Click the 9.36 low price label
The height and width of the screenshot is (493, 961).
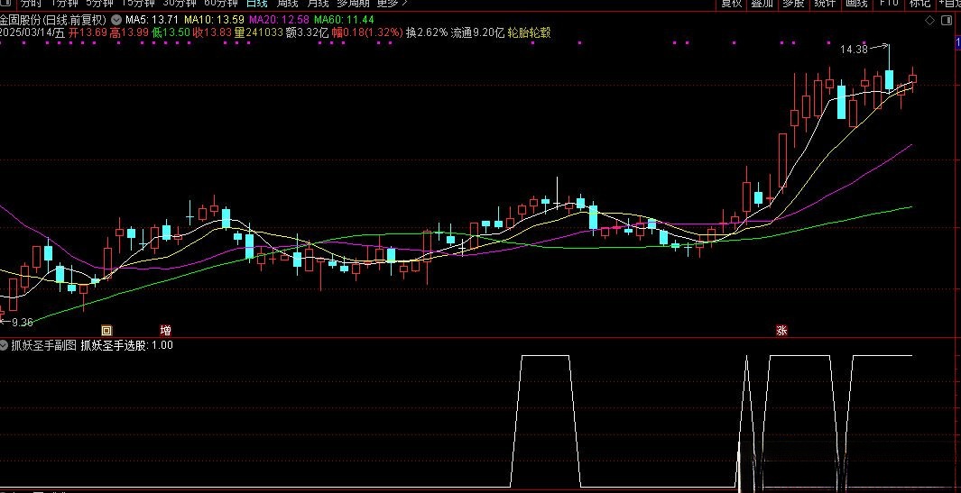(x=20, y=322)
